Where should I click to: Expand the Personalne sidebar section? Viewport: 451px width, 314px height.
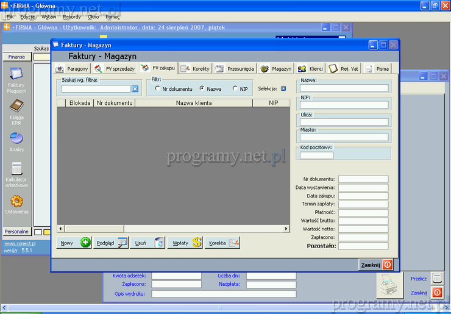(x=16, y=232)
